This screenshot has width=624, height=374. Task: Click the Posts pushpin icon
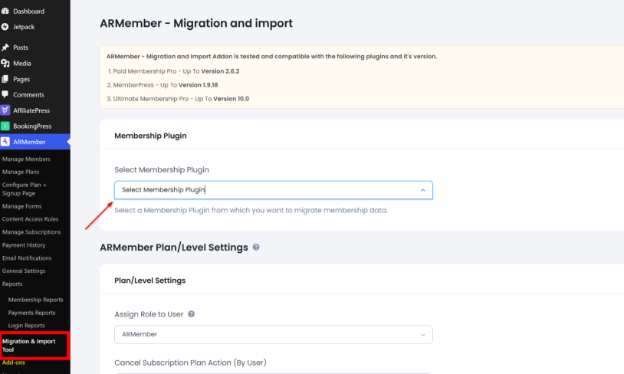(x=5, y=48)
